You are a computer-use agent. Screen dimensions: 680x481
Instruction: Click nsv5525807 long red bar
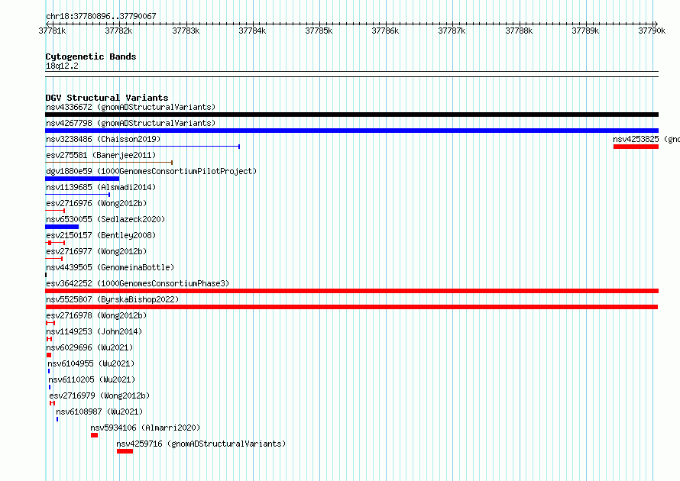(351, 307)
